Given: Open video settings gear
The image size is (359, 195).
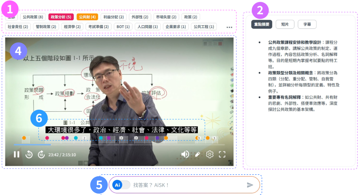Looking at the screenshot, I should pos(210,154).
